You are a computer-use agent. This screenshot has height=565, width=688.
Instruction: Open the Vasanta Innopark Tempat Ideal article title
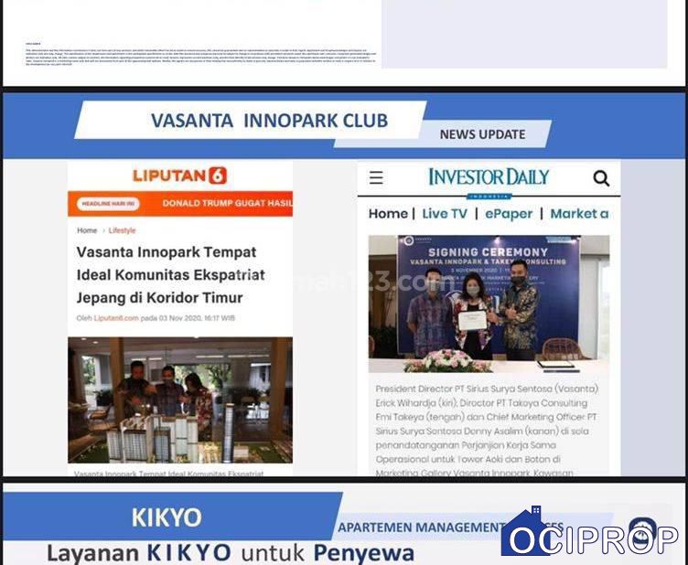tap(171, 274)
